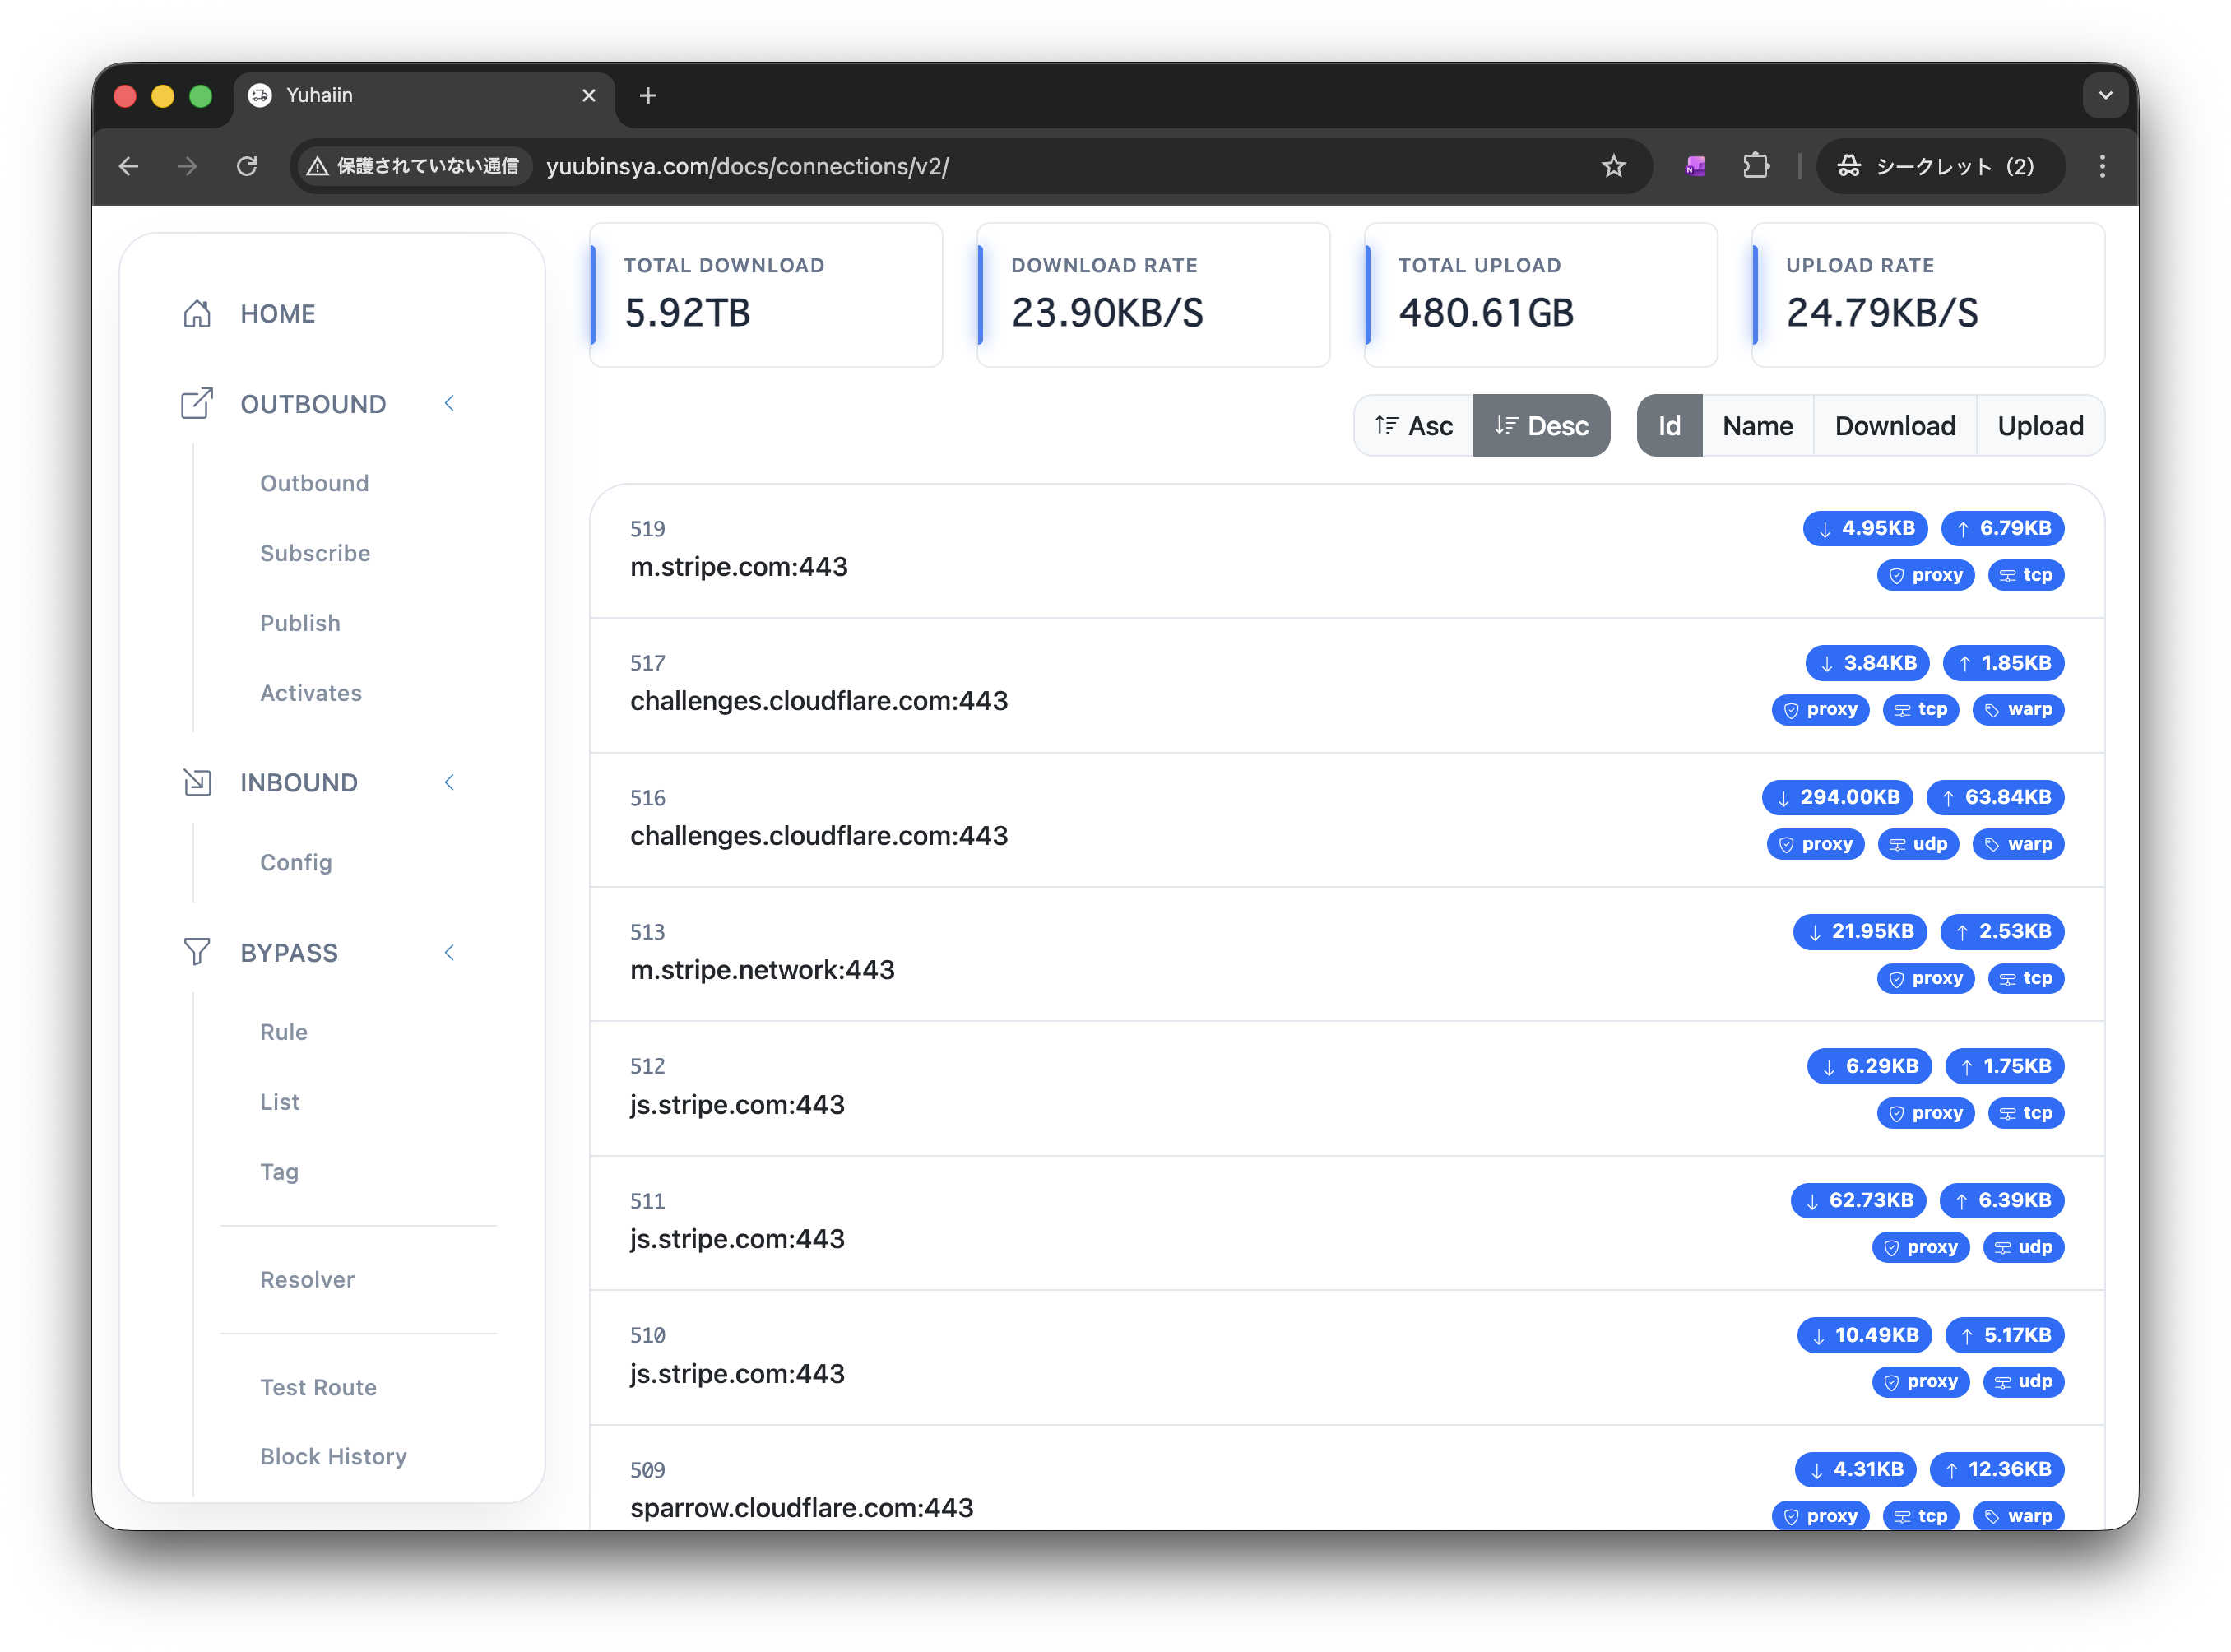
Task: Click the UPLOAD RATE 24.79KB/S card
Action: [1928, 294]
